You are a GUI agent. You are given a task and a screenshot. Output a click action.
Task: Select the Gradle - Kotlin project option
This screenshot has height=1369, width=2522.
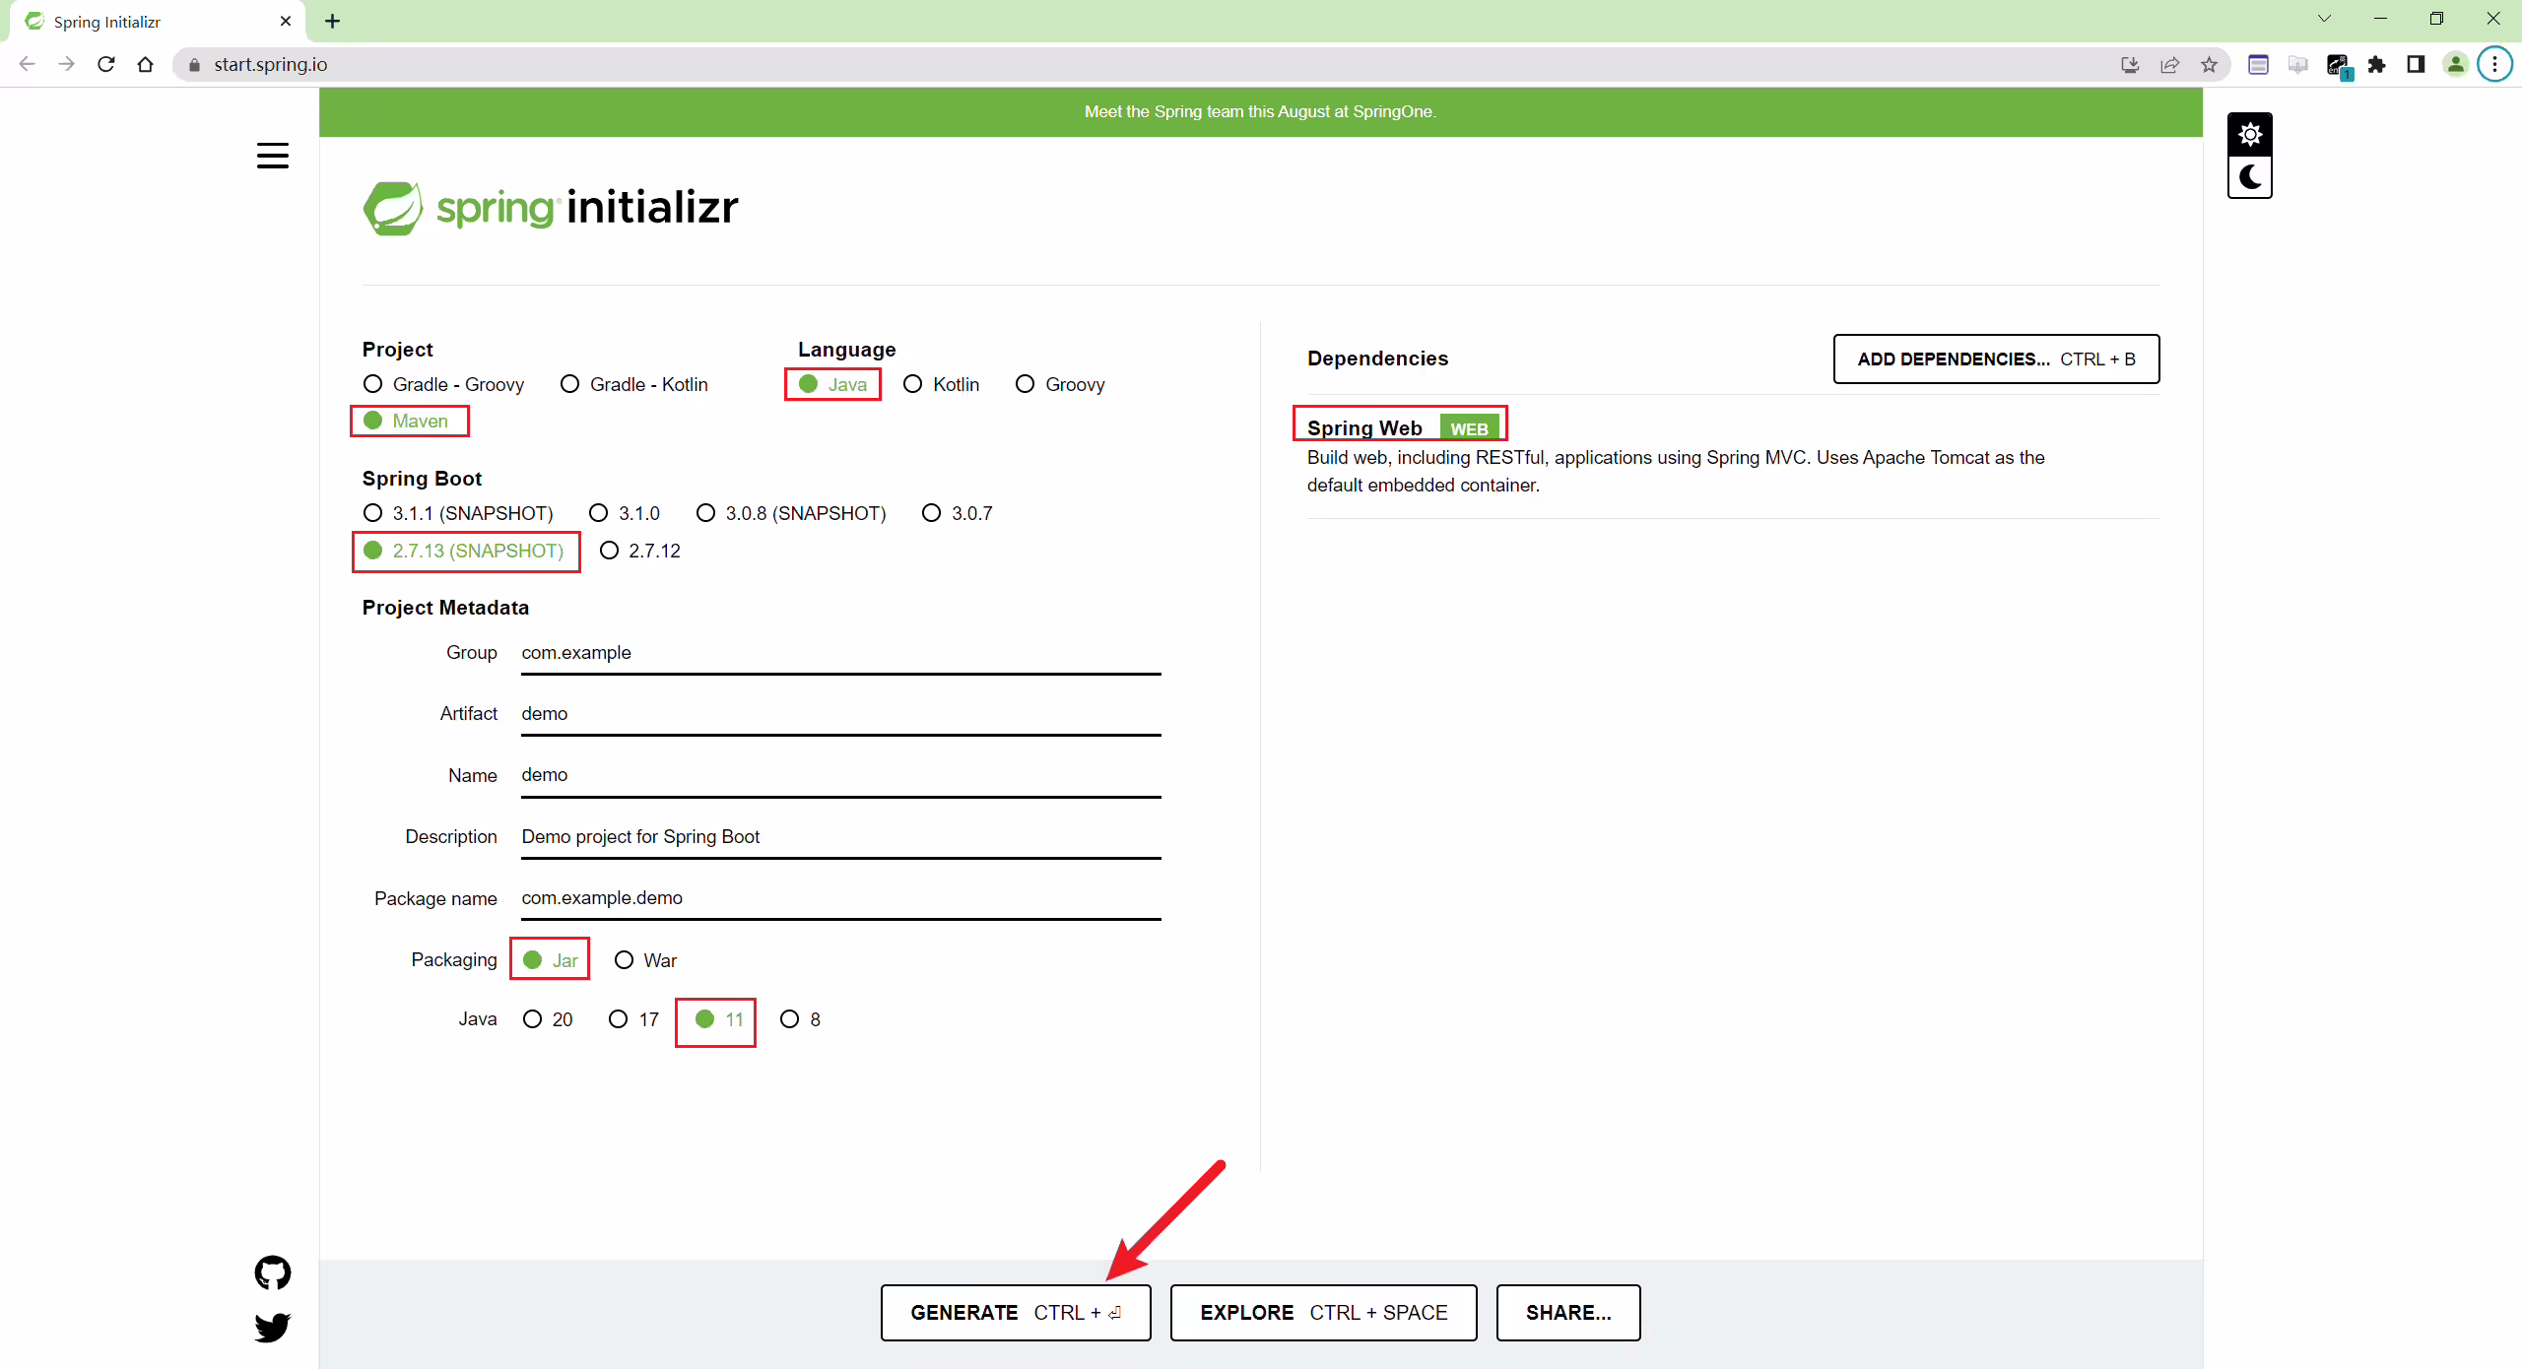pyautogui.click(x=634, y=384)
